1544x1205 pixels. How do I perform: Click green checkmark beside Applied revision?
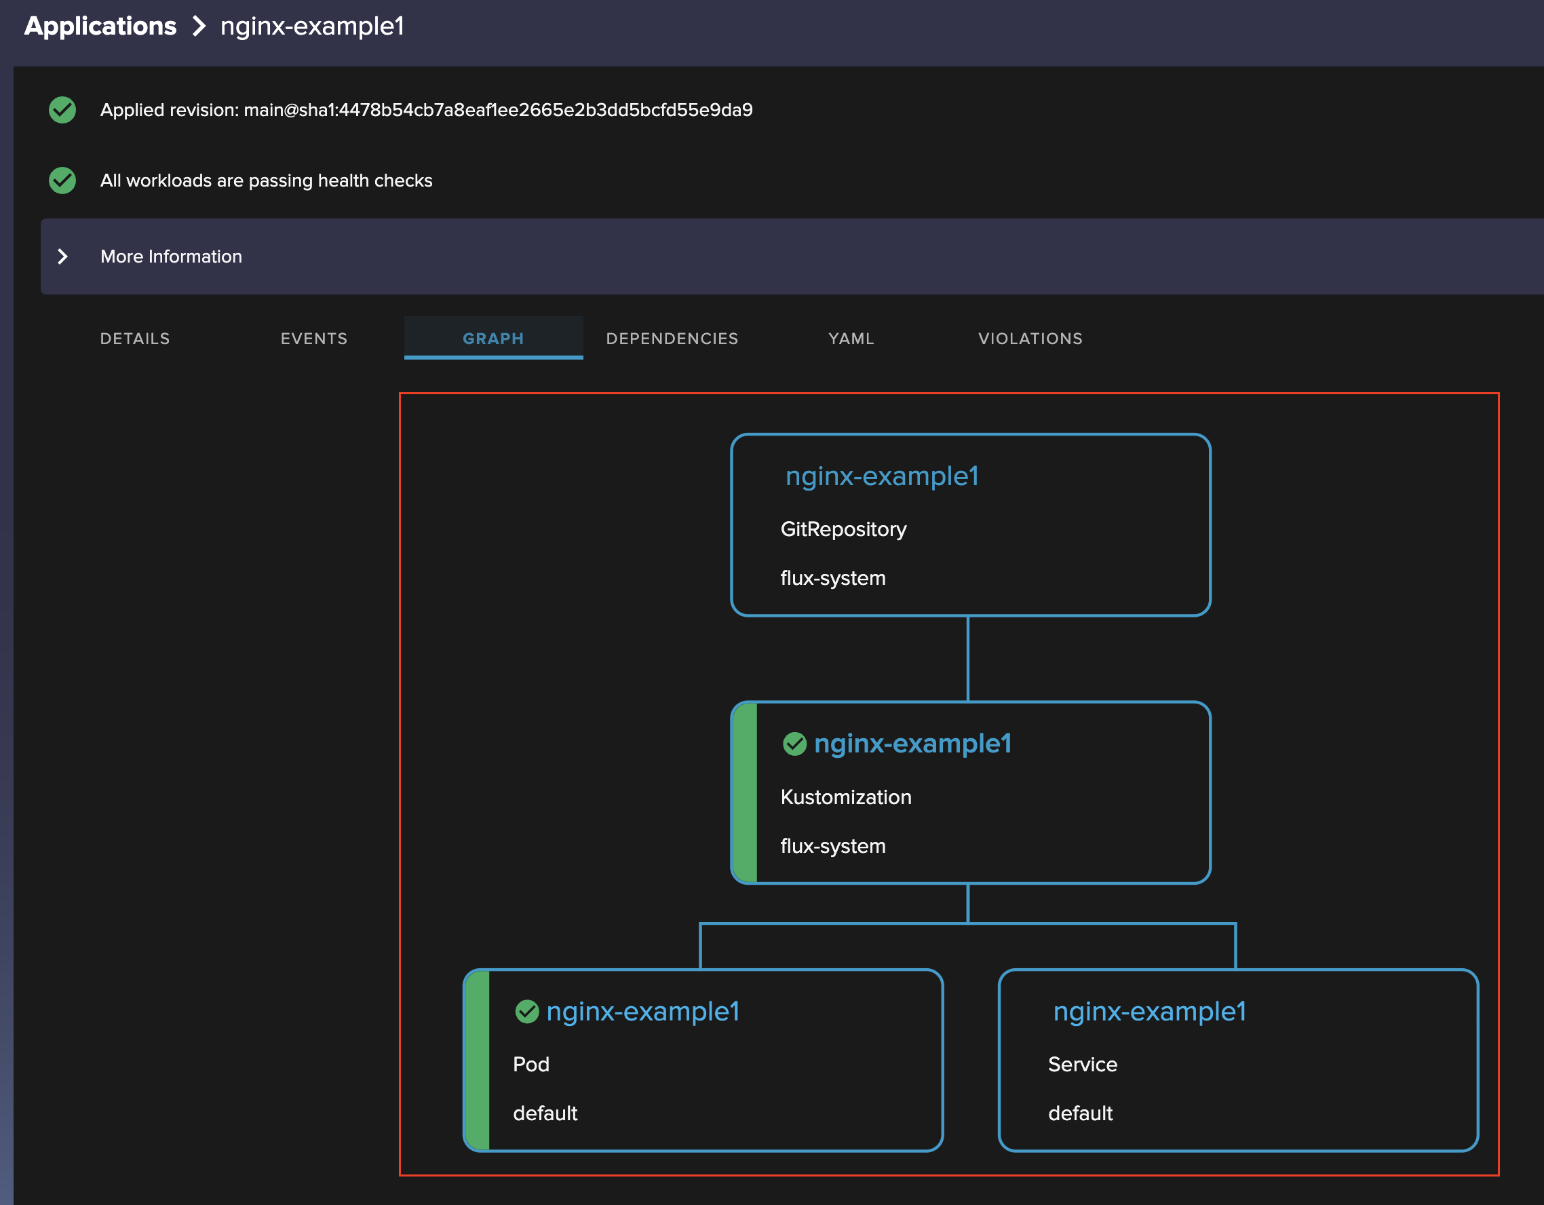click(x=62, y=110)
